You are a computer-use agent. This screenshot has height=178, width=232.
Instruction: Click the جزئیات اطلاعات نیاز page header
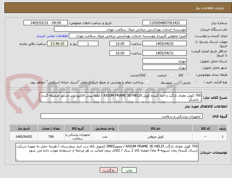click(210, 8)
